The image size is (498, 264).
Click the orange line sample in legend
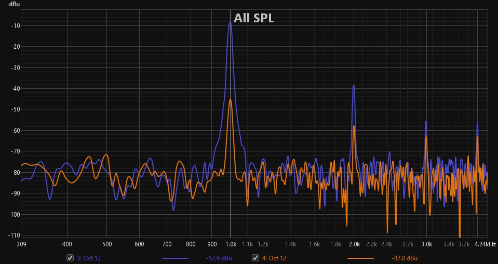point(360,258)
